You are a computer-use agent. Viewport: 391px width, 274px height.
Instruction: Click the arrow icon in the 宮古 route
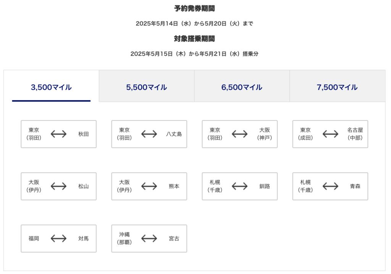tap(149, 239)
